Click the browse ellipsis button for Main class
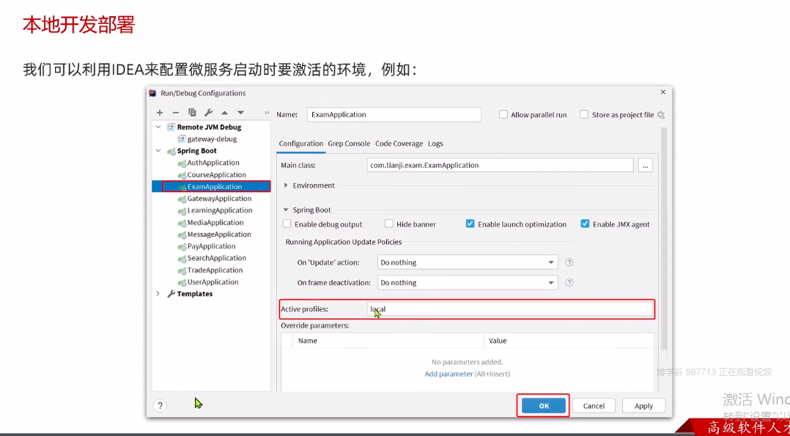Screen dimensions: 790x436 pyautogui.click(x=646, y=165)
